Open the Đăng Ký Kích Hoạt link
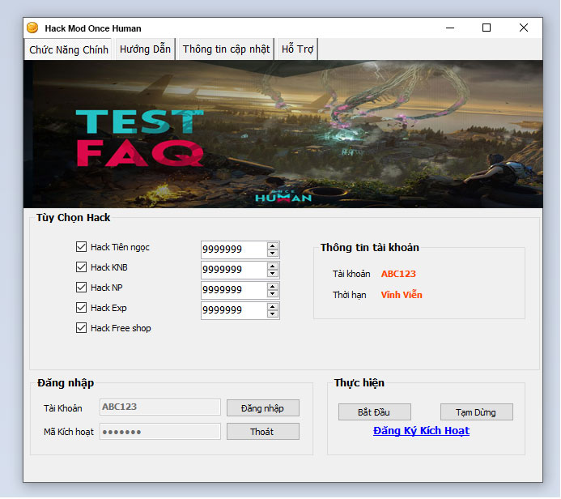This screenshot has width=561, height=499. click(421, 431)
